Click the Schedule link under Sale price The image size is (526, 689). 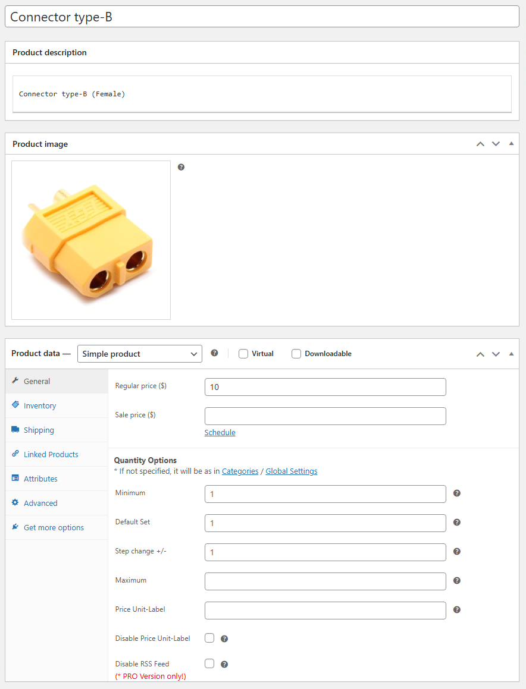point(220,433)
